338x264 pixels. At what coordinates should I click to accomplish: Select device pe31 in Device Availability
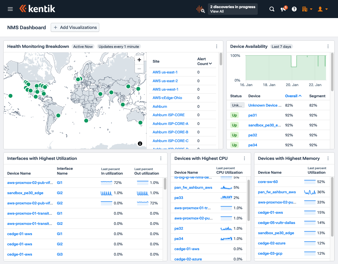point(253,115)
